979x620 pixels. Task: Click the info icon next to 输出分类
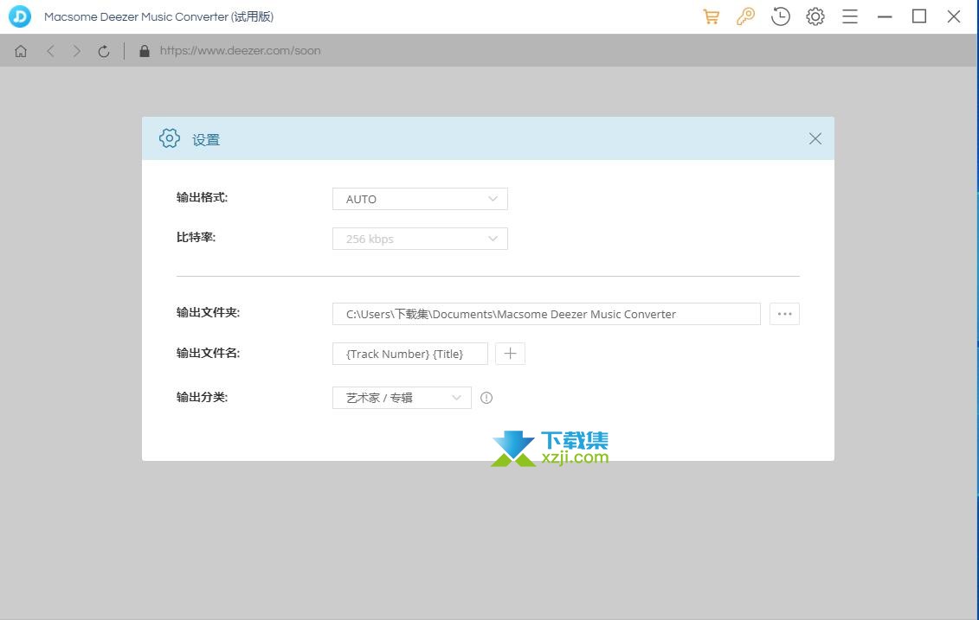[486, 398]
